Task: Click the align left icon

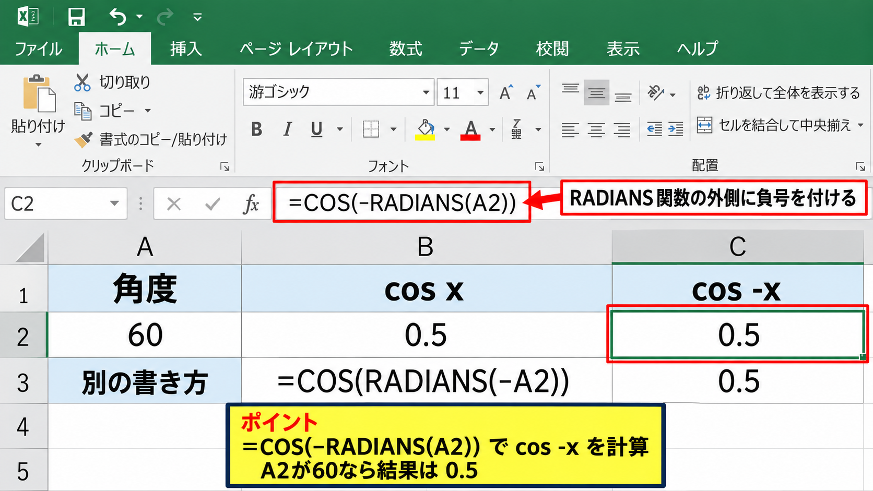Action: (x=570, y=129)
